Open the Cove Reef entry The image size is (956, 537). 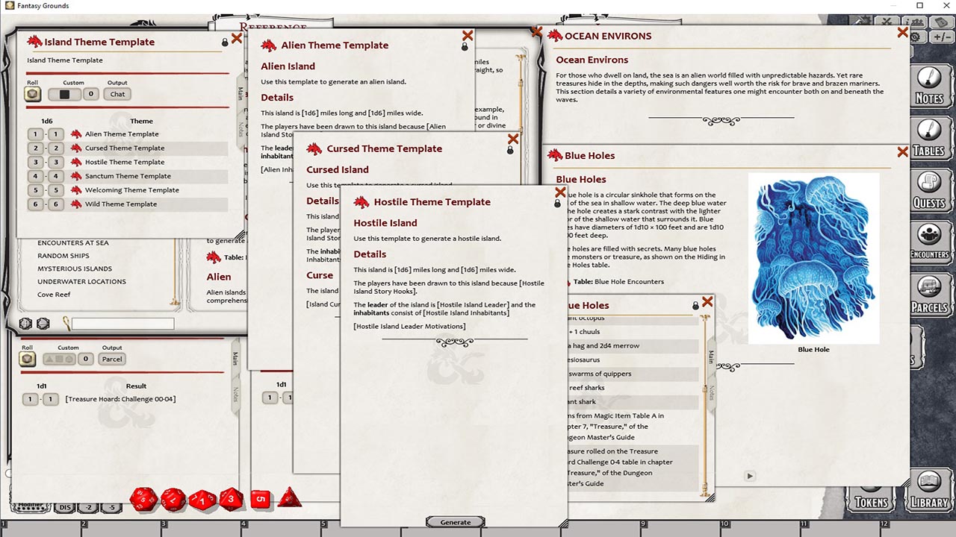(55, 294)
